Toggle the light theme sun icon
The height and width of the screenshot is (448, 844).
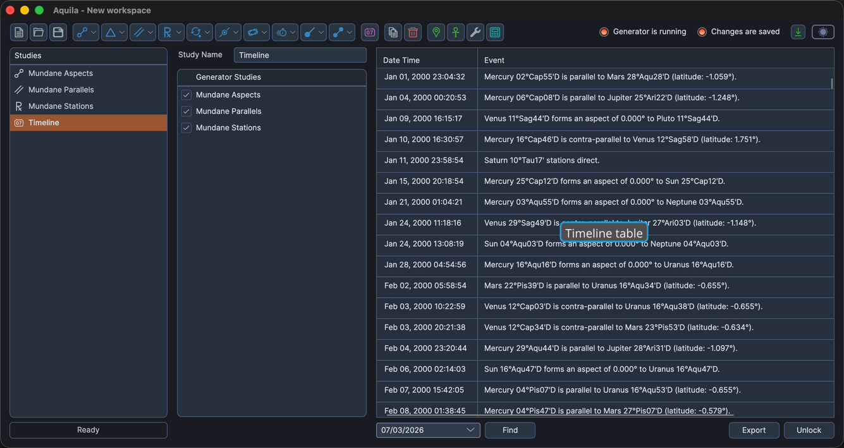[823, 32]
